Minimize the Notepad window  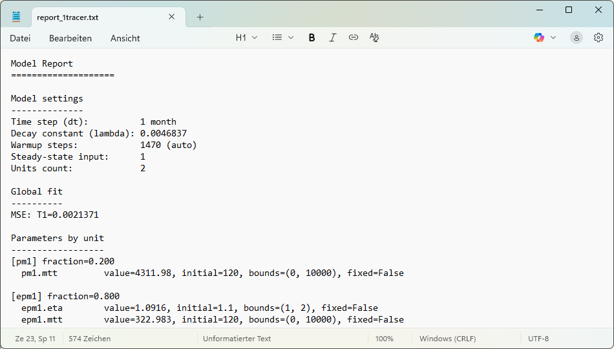point(540,10)
